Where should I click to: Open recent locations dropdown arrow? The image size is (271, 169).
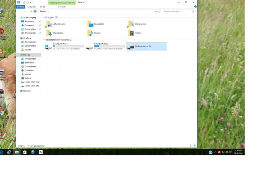click(28, 12)
